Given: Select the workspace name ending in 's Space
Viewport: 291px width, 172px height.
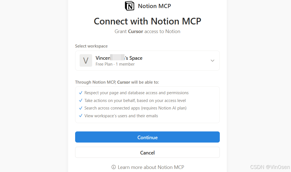Looking at the screenshot, I should pyautogui.click(x=119, y=58).
